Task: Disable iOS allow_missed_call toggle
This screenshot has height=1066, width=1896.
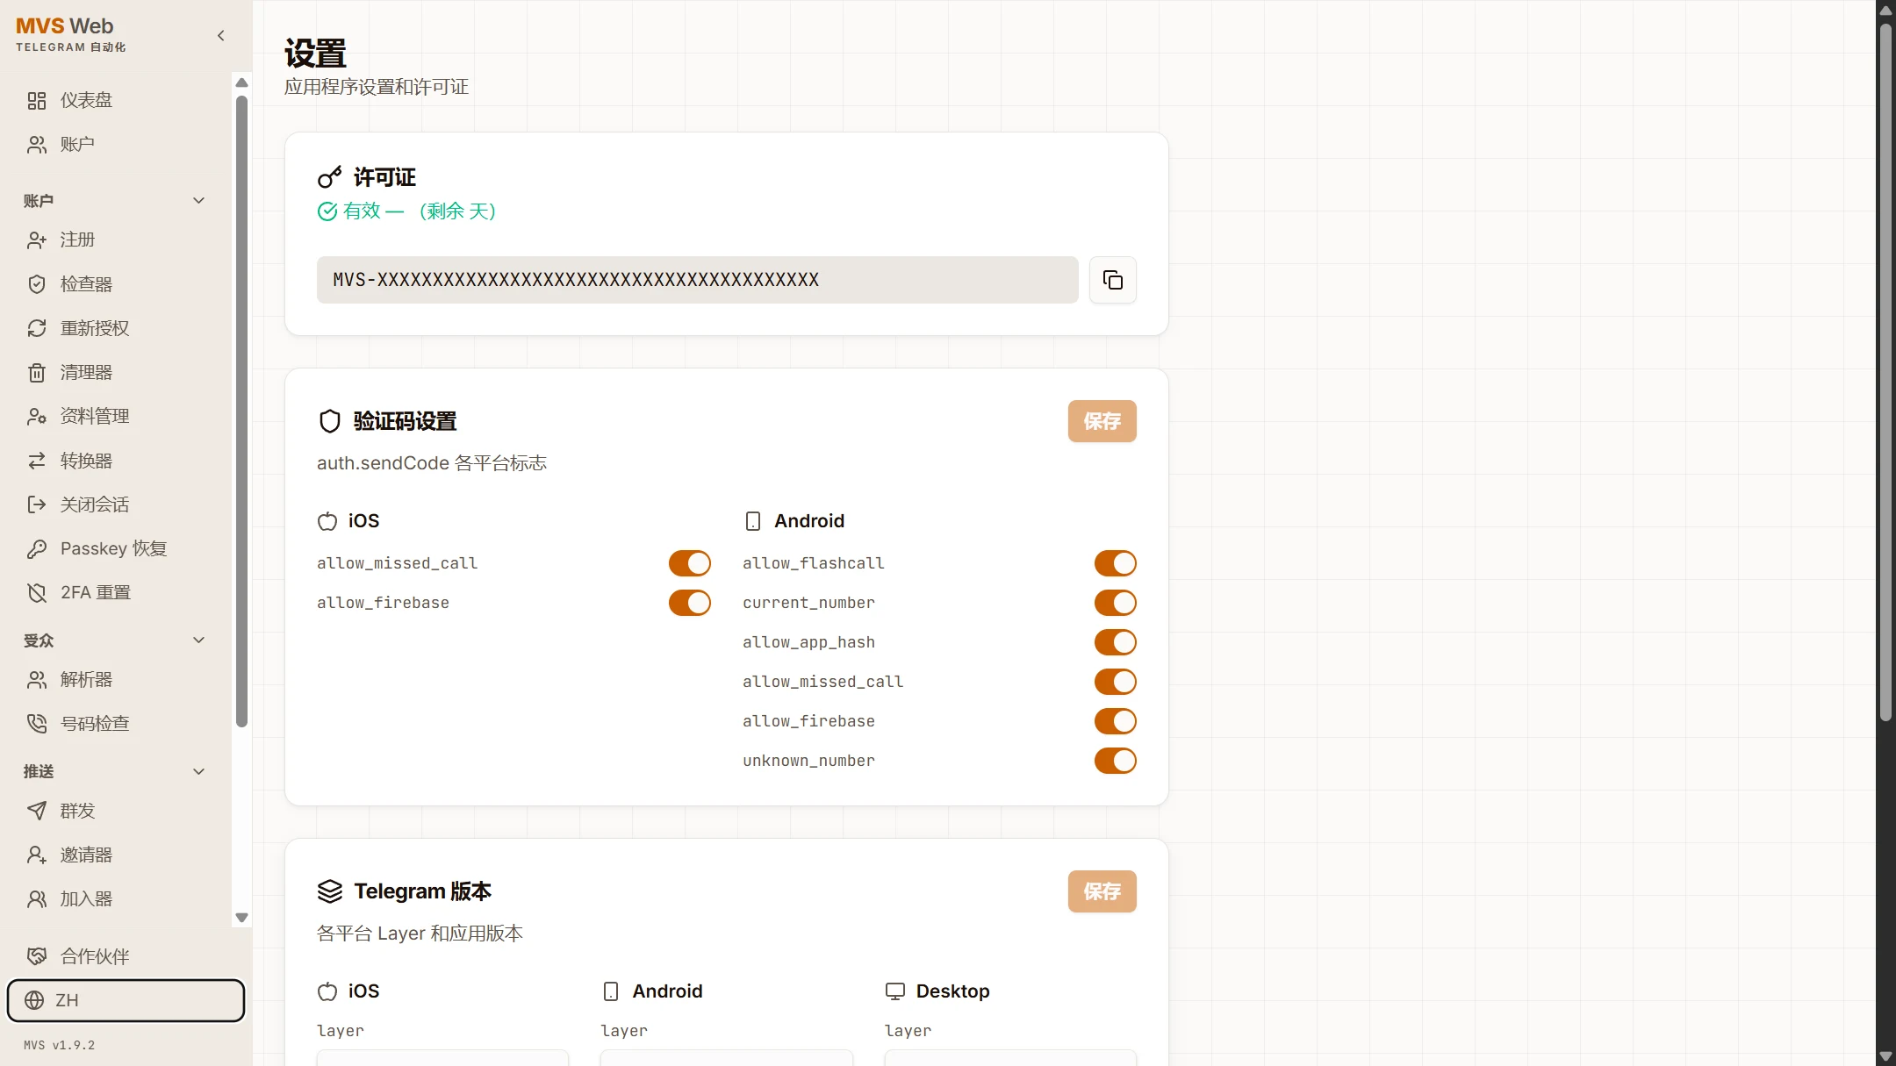Action: pyautogui.click(x=689, y=563)
